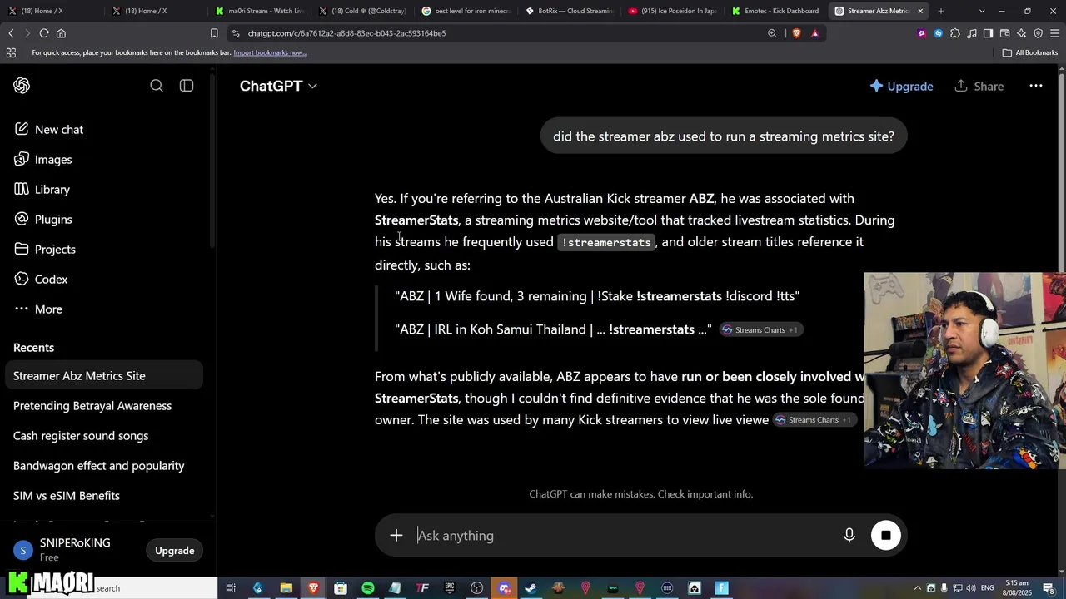Image resolution: width=1066 pixels, height=599 pixels.
Task: Open browser main hamburger menu
Action: coord(1054,33)
